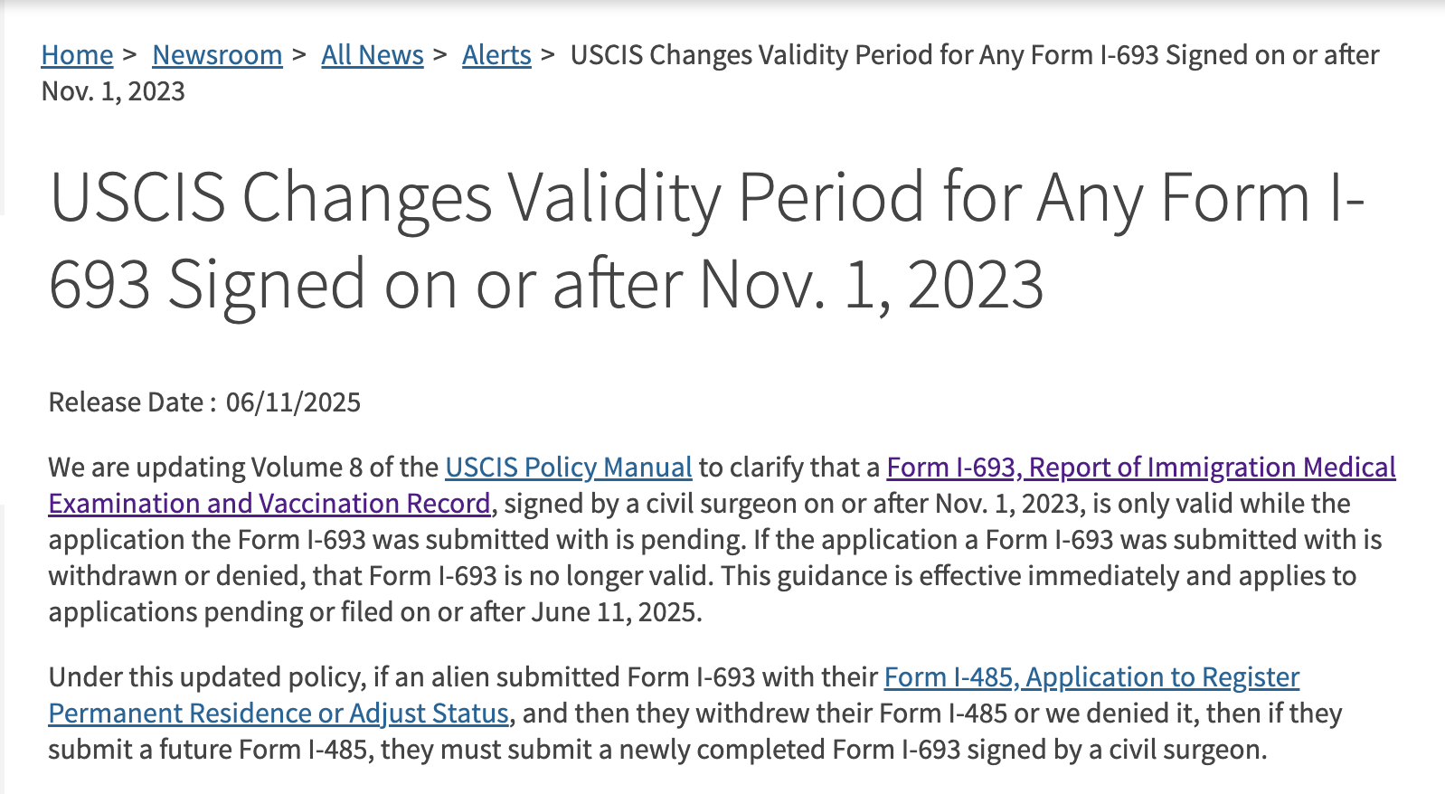The image size is (1445, 794).
Task: Open the Newsroom breadcrumb link
Action: (x=217, y=55)
